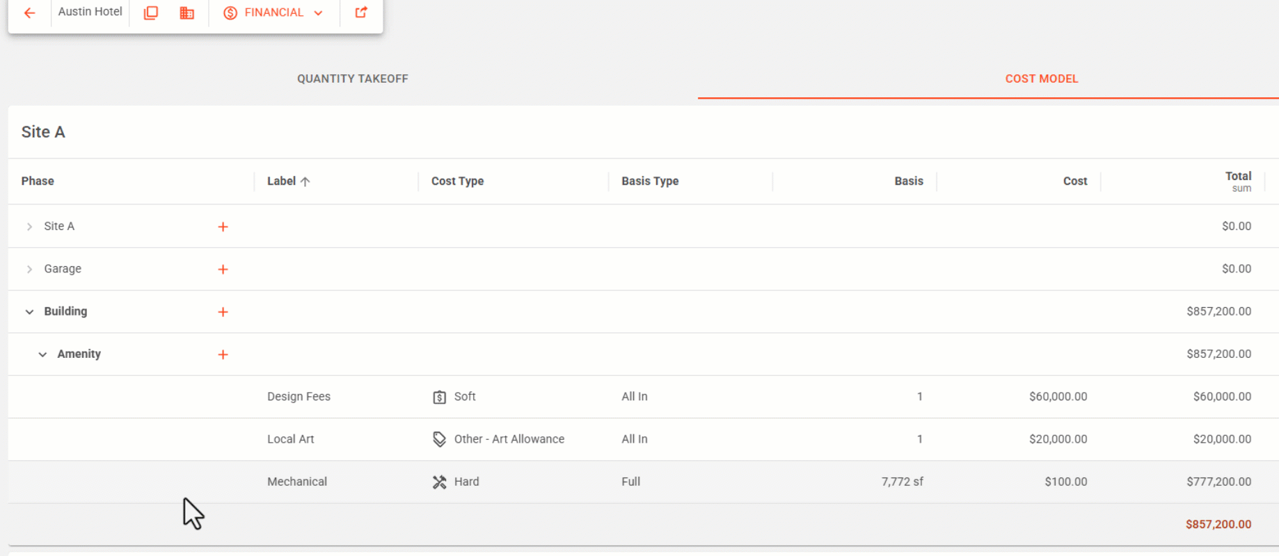Select the Cost Model tab

click(x=1041, y=79)
